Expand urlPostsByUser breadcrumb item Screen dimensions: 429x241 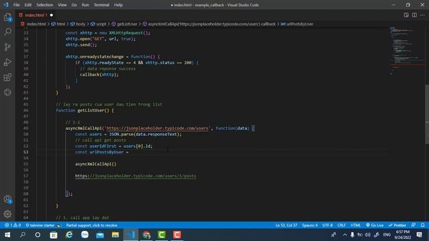pyautogui.click(x=297, y=24)
